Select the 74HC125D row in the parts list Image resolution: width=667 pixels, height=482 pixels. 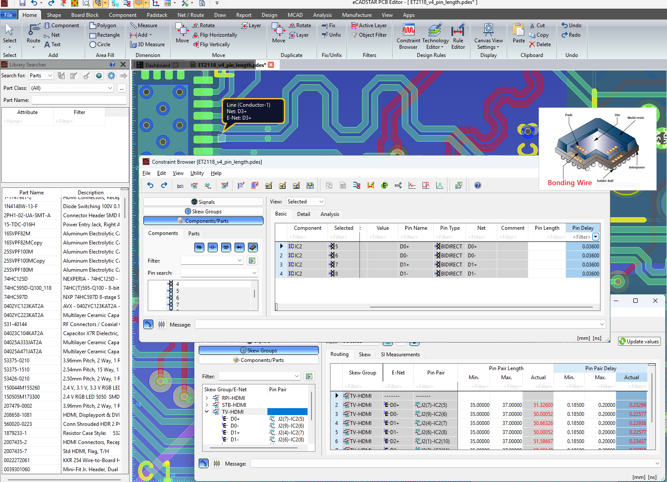click(61, 279)
